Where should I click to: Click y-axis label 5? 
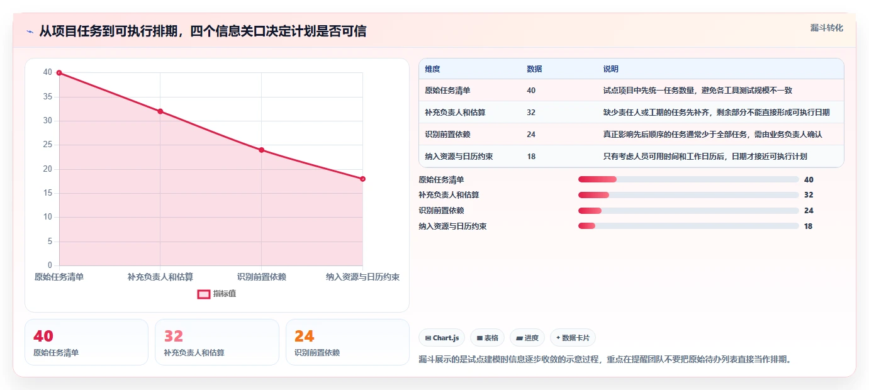click(50, 242)
